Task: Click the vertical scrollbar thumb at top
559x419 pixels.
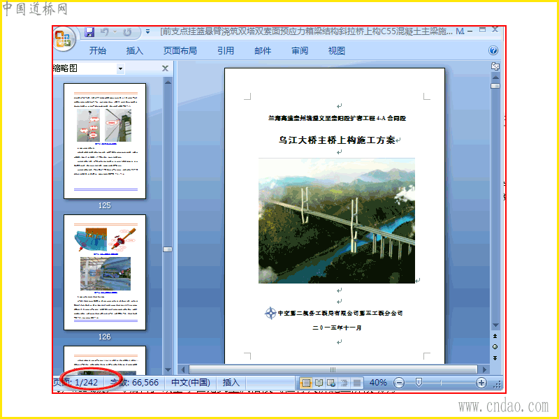Action: pyautogui.click(x=495, y=86)
